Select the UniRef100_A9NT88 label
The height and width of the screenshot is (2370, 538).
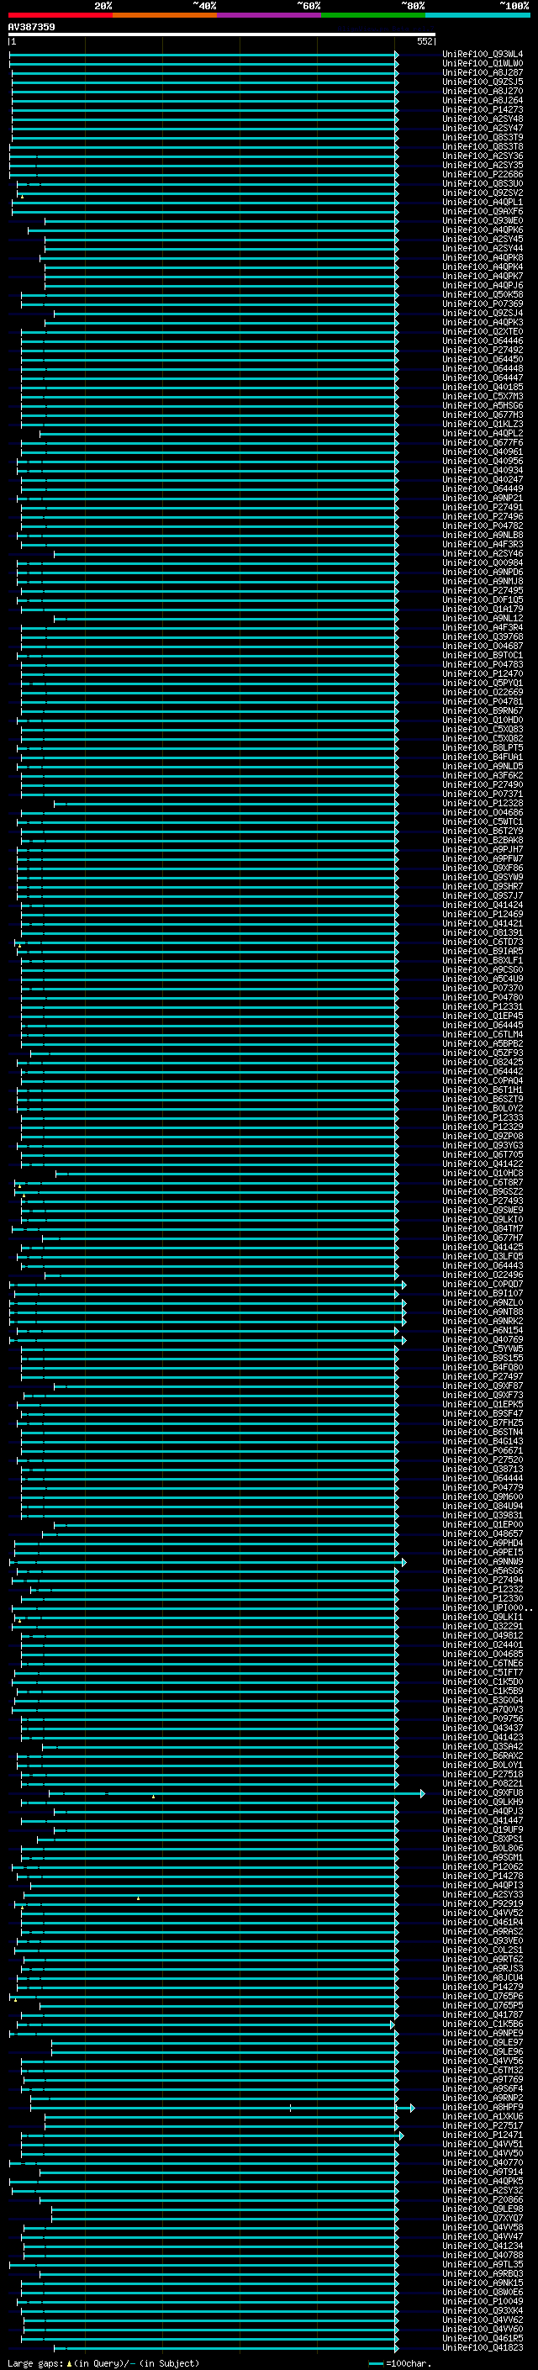pos(483,1312)
